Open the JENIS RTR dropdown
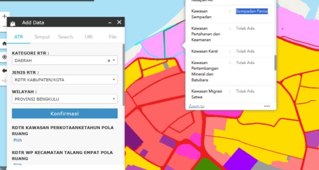319x170 pixels. point(65,80)
